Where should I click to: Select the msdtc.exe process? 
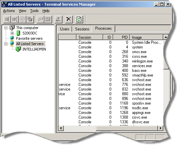(x=111, y=108)
